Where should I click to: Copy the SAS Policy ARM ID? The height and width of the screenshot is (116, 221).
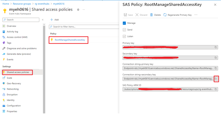point(216,89)
